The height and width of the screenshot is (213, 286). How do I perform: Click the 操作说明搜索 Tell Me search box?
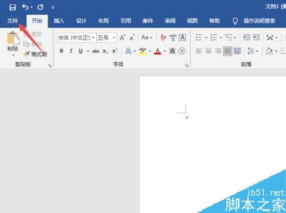[259, 21]
